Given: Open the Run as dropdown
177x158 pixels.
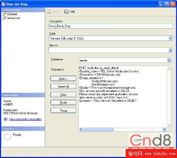Looking at the screenshot, I should [170, 50].
